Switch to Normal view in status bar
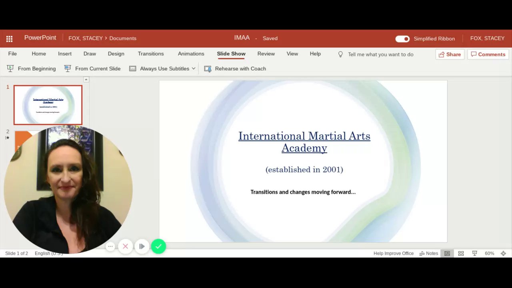This screenshot has width=512, height=288. [x=447, y=253]
